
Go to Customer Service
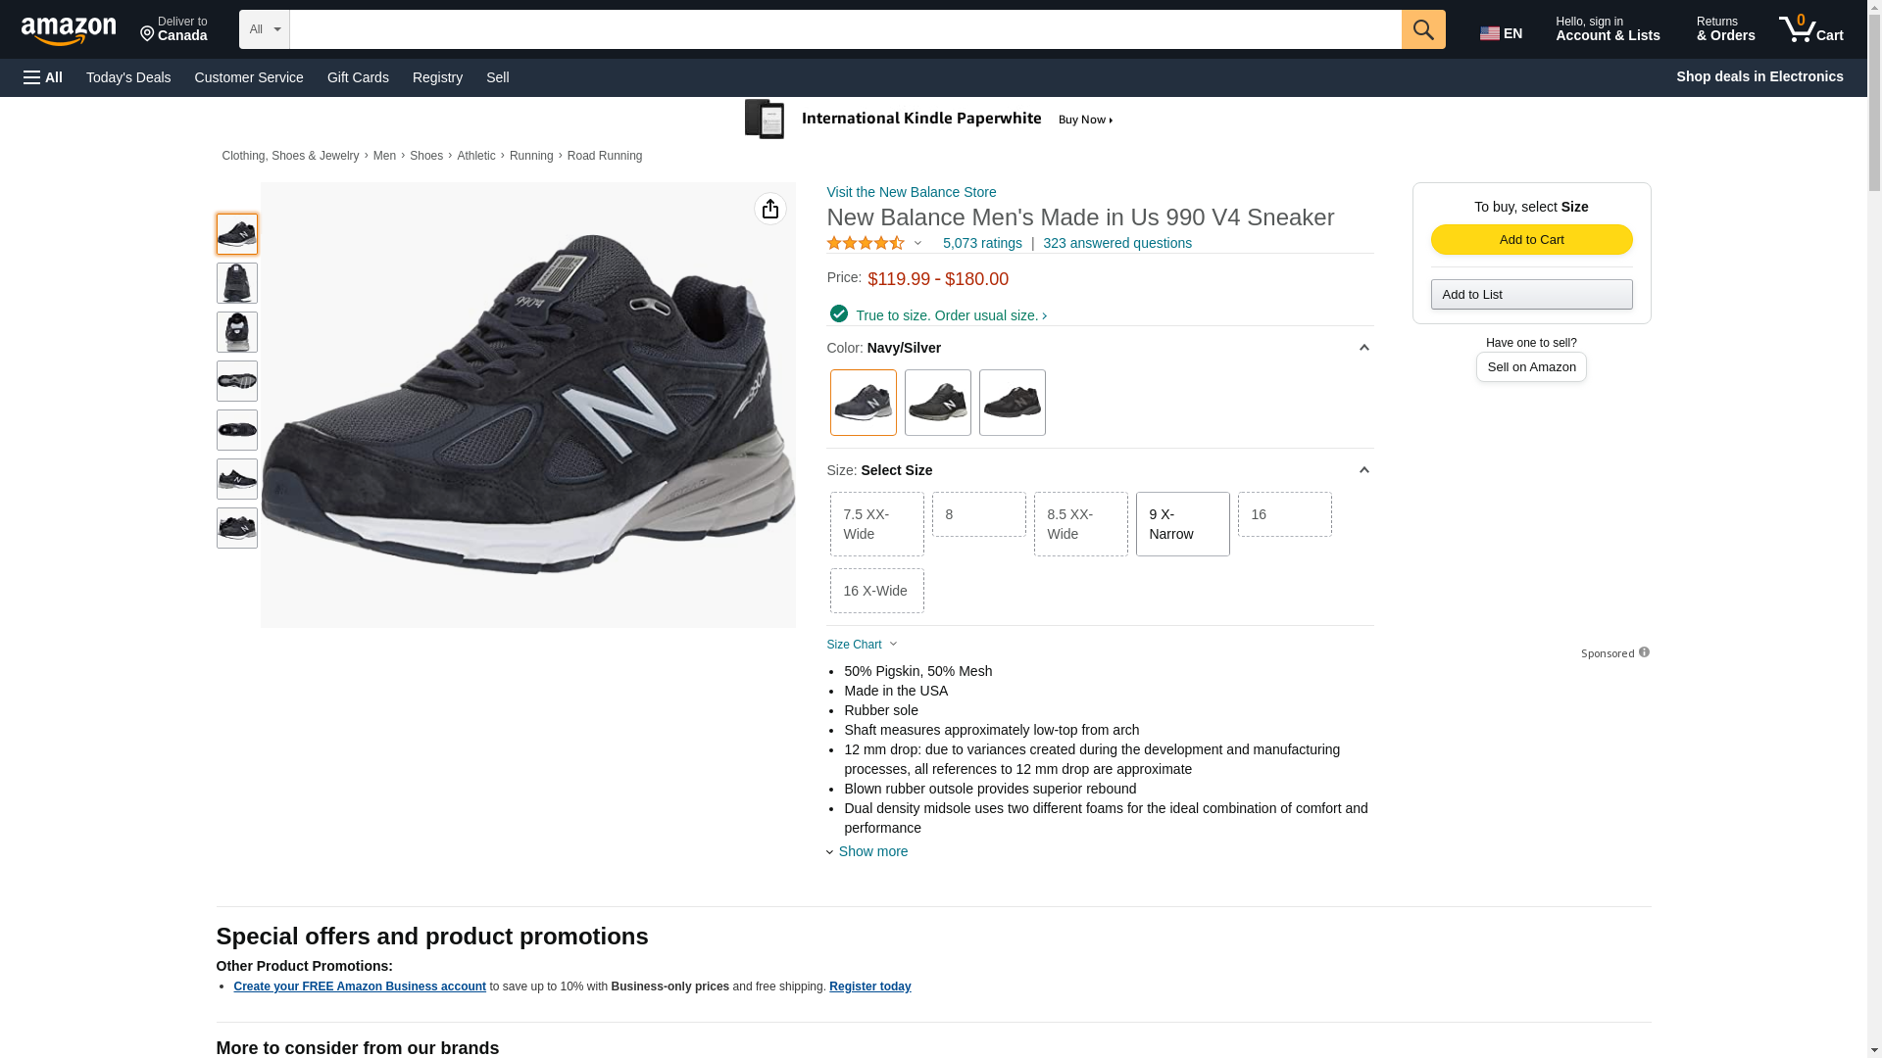point(249,77)
